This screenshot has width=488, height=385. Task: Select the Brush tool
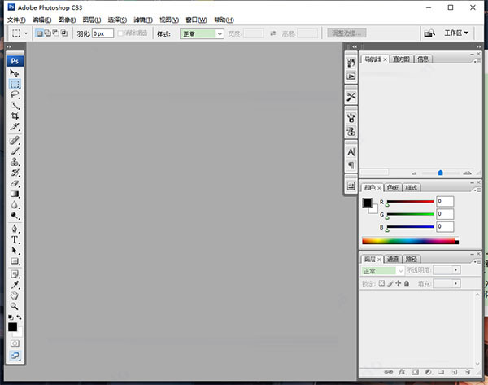(x=15, y=151)
